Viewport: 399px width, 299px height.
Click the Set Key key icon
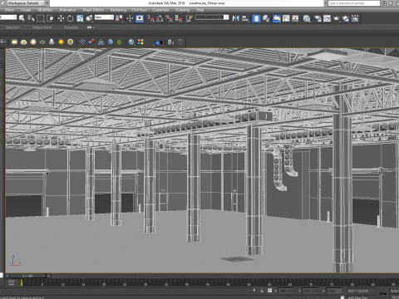pyautogui.click(x=383, y=293)
